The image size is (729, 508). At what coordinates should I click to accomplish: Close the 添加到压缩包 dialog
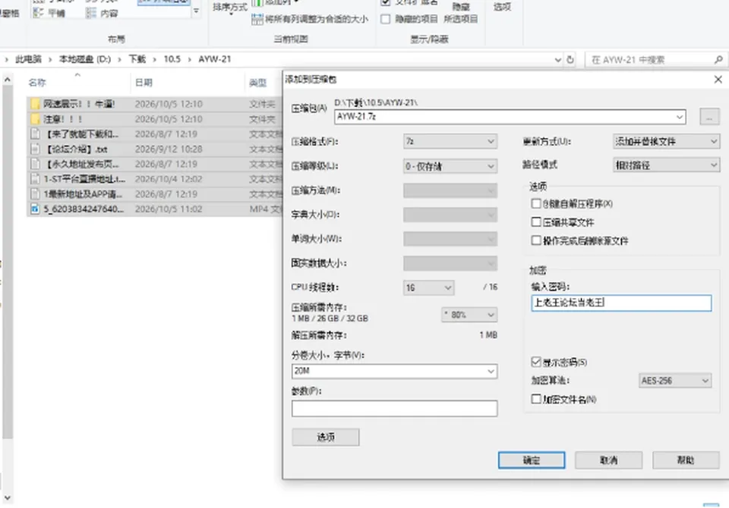click(718, 80)
